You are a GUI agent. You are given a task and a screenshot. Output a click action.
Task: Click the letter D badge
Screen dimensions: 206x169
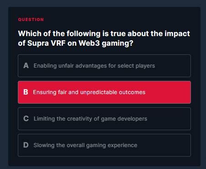pyautogui.click(x=26, y=145)
